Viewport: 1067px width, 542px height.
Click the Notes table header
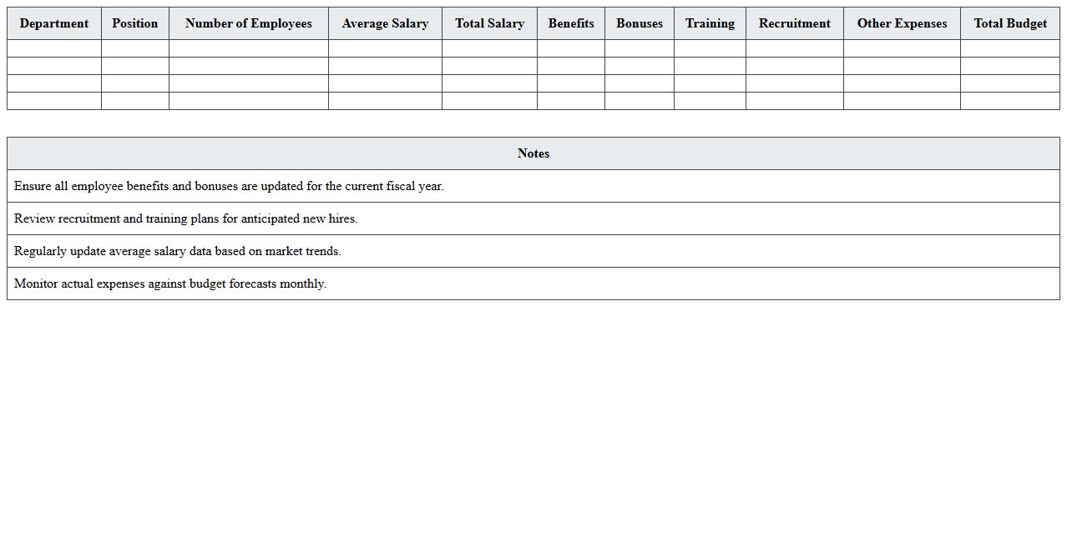coord(533,153)
